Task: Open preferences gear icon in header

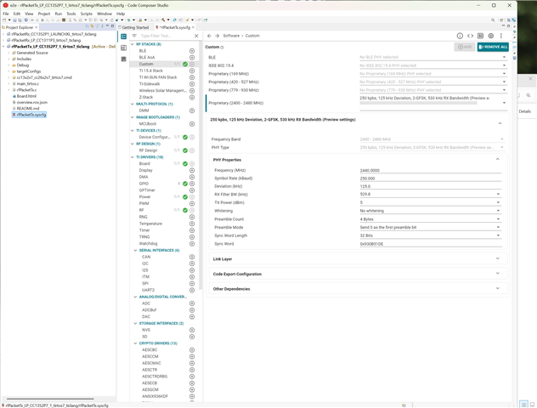Action: point(491,36)
